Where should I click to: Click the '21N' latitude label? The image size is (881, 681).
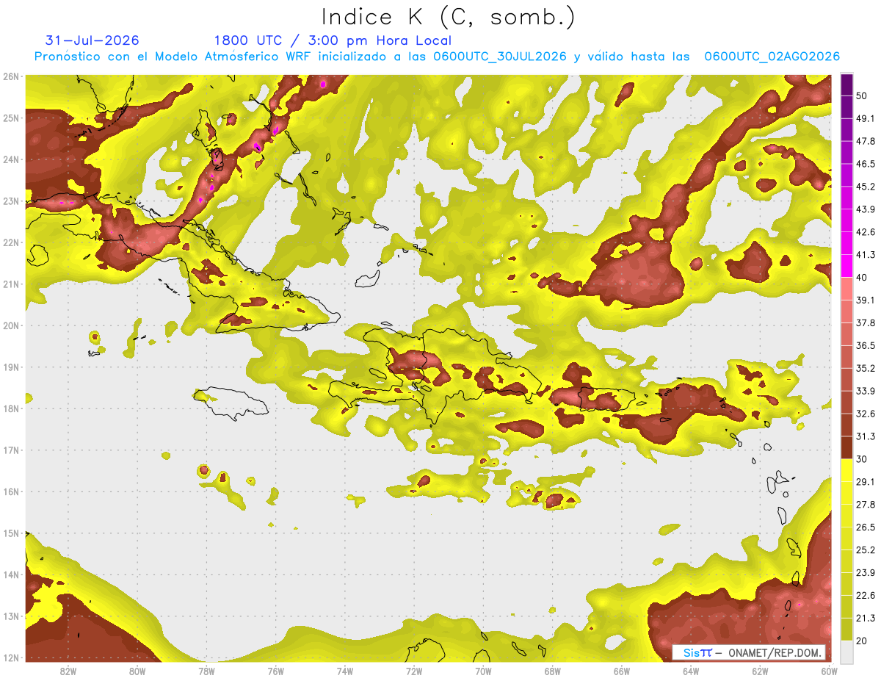tap(11, 284)
